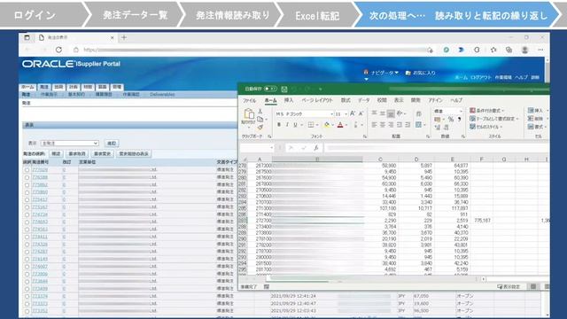This screenshot has width=567, height=319.
Task: Click the Go button beside Oracle view dropdown
Action: pos(112,144)
